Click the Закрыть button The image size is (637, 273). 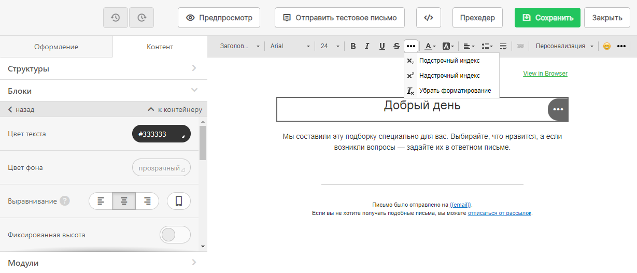click(607, 18)
